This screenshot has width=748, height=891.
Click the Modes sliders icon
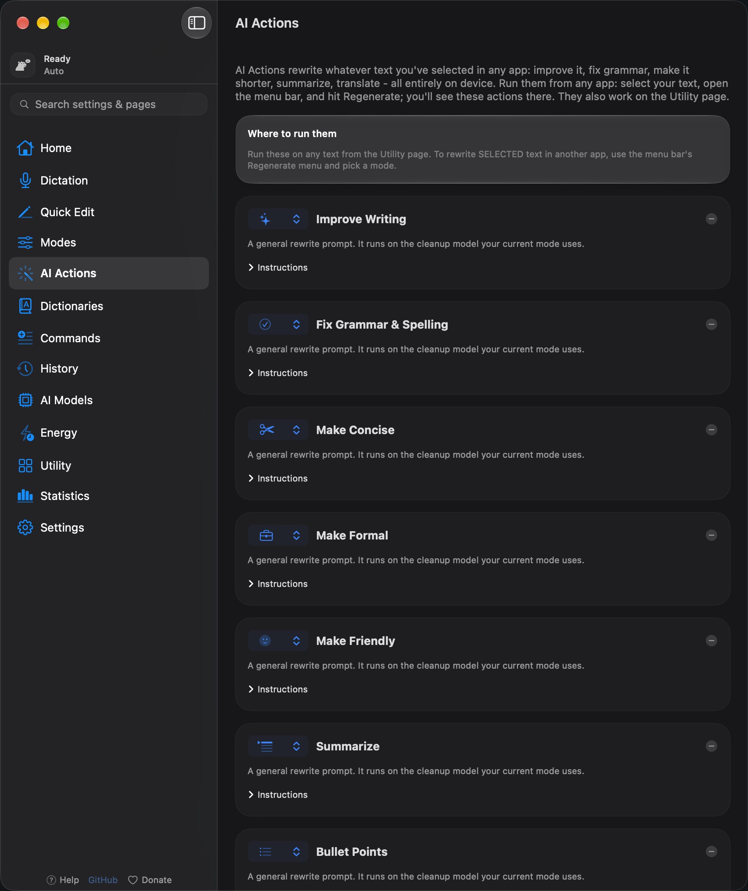coord(25,243)
